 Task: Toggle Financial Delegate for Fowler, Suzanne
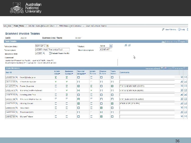click(x=79, y=86)
